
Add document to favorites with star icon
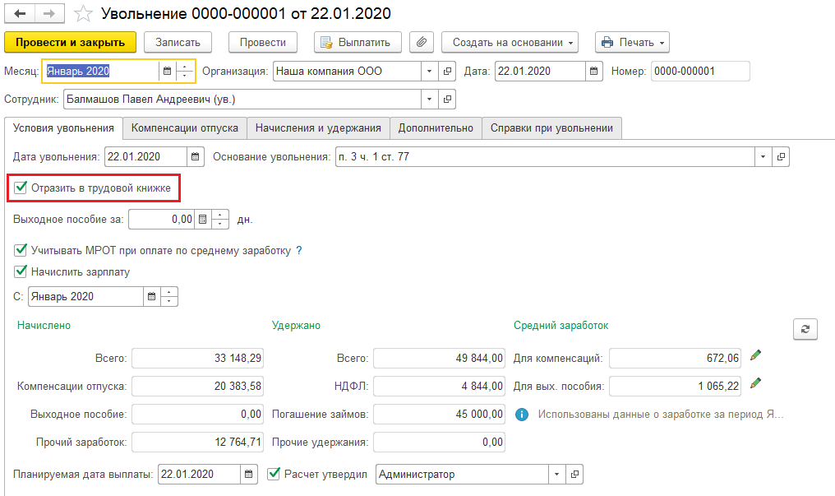pos(83,14)
